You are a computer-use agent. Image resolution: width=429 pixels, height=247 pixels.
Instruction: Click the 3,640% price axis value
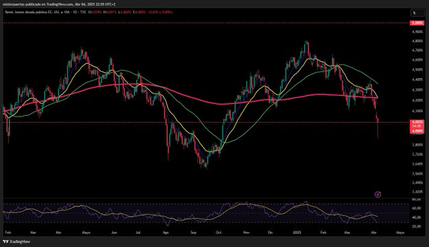click(417, 164)
